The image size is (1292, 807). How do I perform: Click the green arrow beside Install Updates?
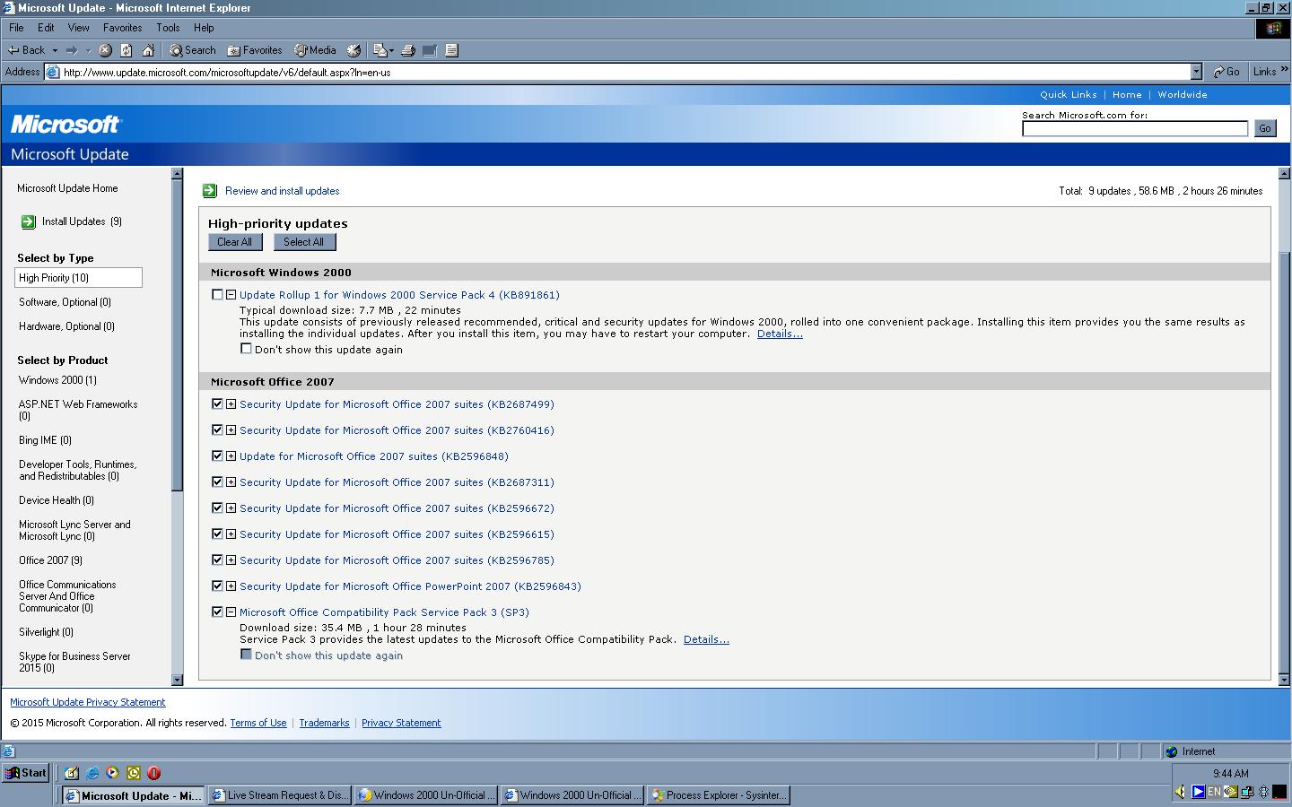click(28, 221)
